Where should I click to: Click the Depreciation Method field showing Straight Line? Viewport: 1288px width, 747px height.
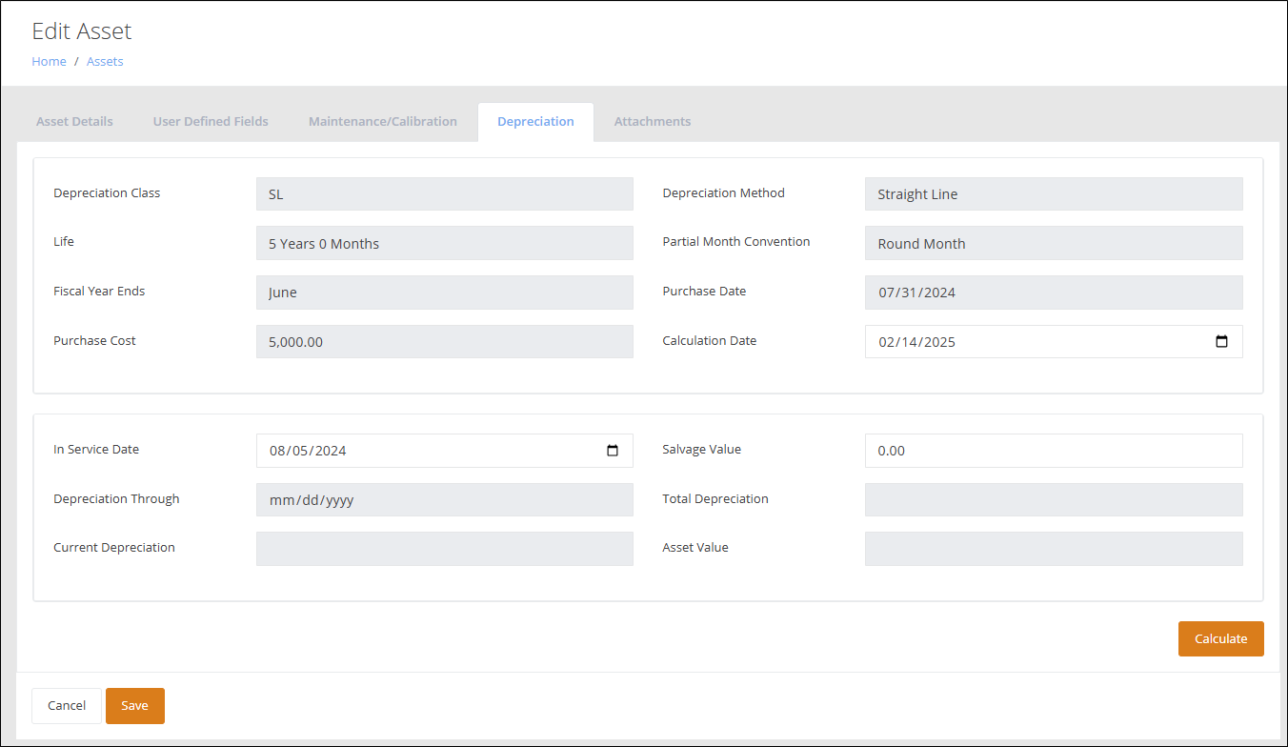tap(1054, 193)
